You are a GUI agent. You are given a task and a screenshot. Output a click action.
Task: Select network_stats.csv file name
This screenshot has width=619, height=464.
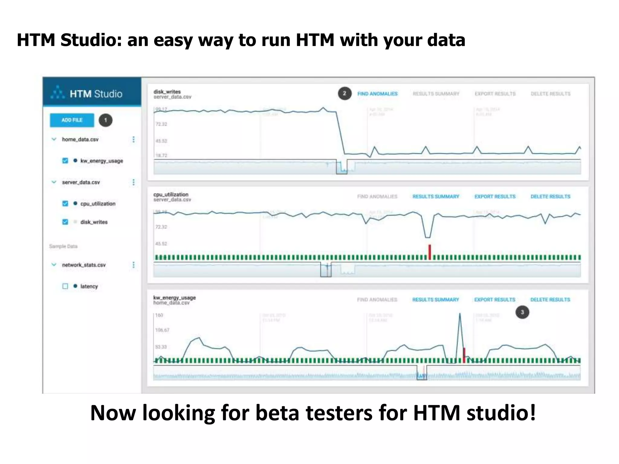84,265
